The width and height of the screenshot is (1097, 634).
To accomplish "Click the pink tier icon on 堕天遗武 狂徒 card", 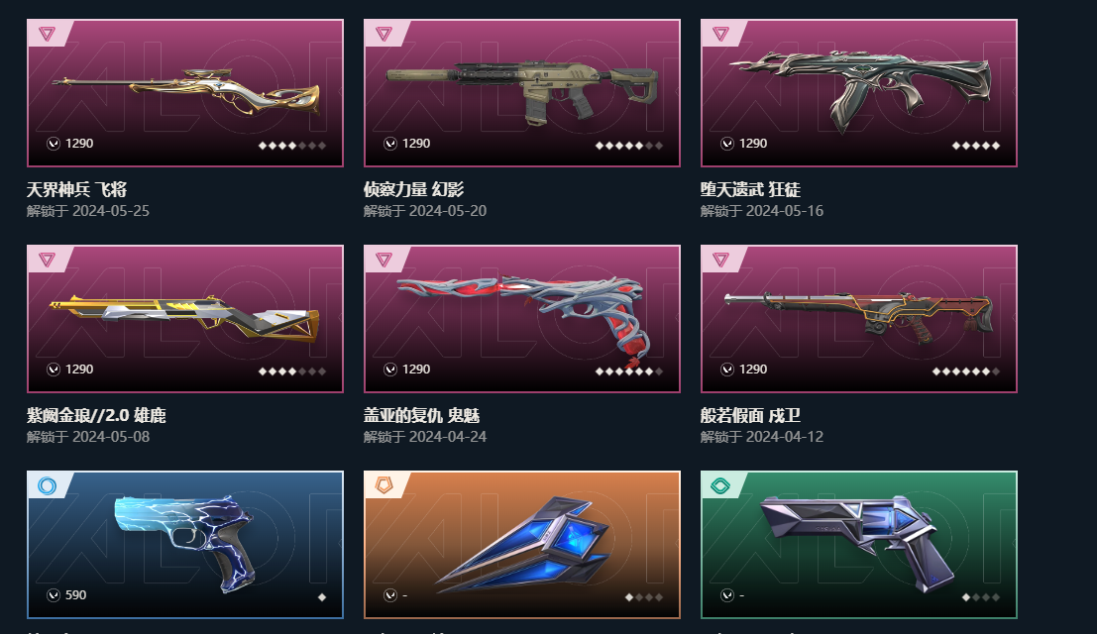I will tap(720, 34).
